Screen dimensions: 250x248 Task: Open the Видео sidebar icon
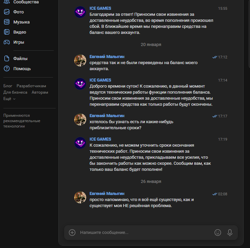pos(7,32)
